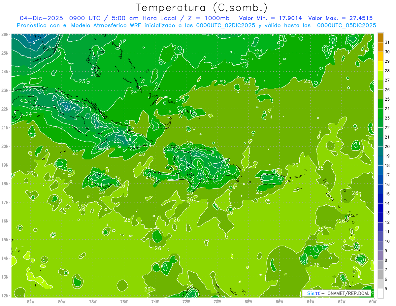Image resolution: width=396 pixels, height=306 pixels.
Task: Click the 78W longitude axis label
Action: 93,301
